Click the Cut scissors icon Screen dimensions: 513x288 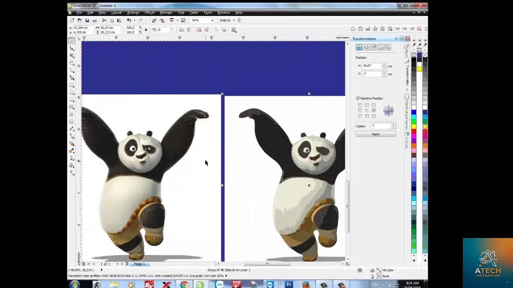[104, 20]
